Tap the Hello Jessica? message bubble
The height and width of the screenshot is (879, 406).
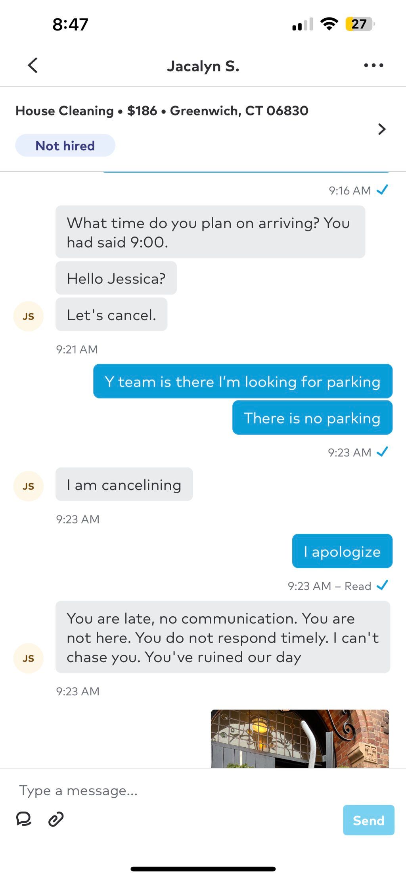116,278
